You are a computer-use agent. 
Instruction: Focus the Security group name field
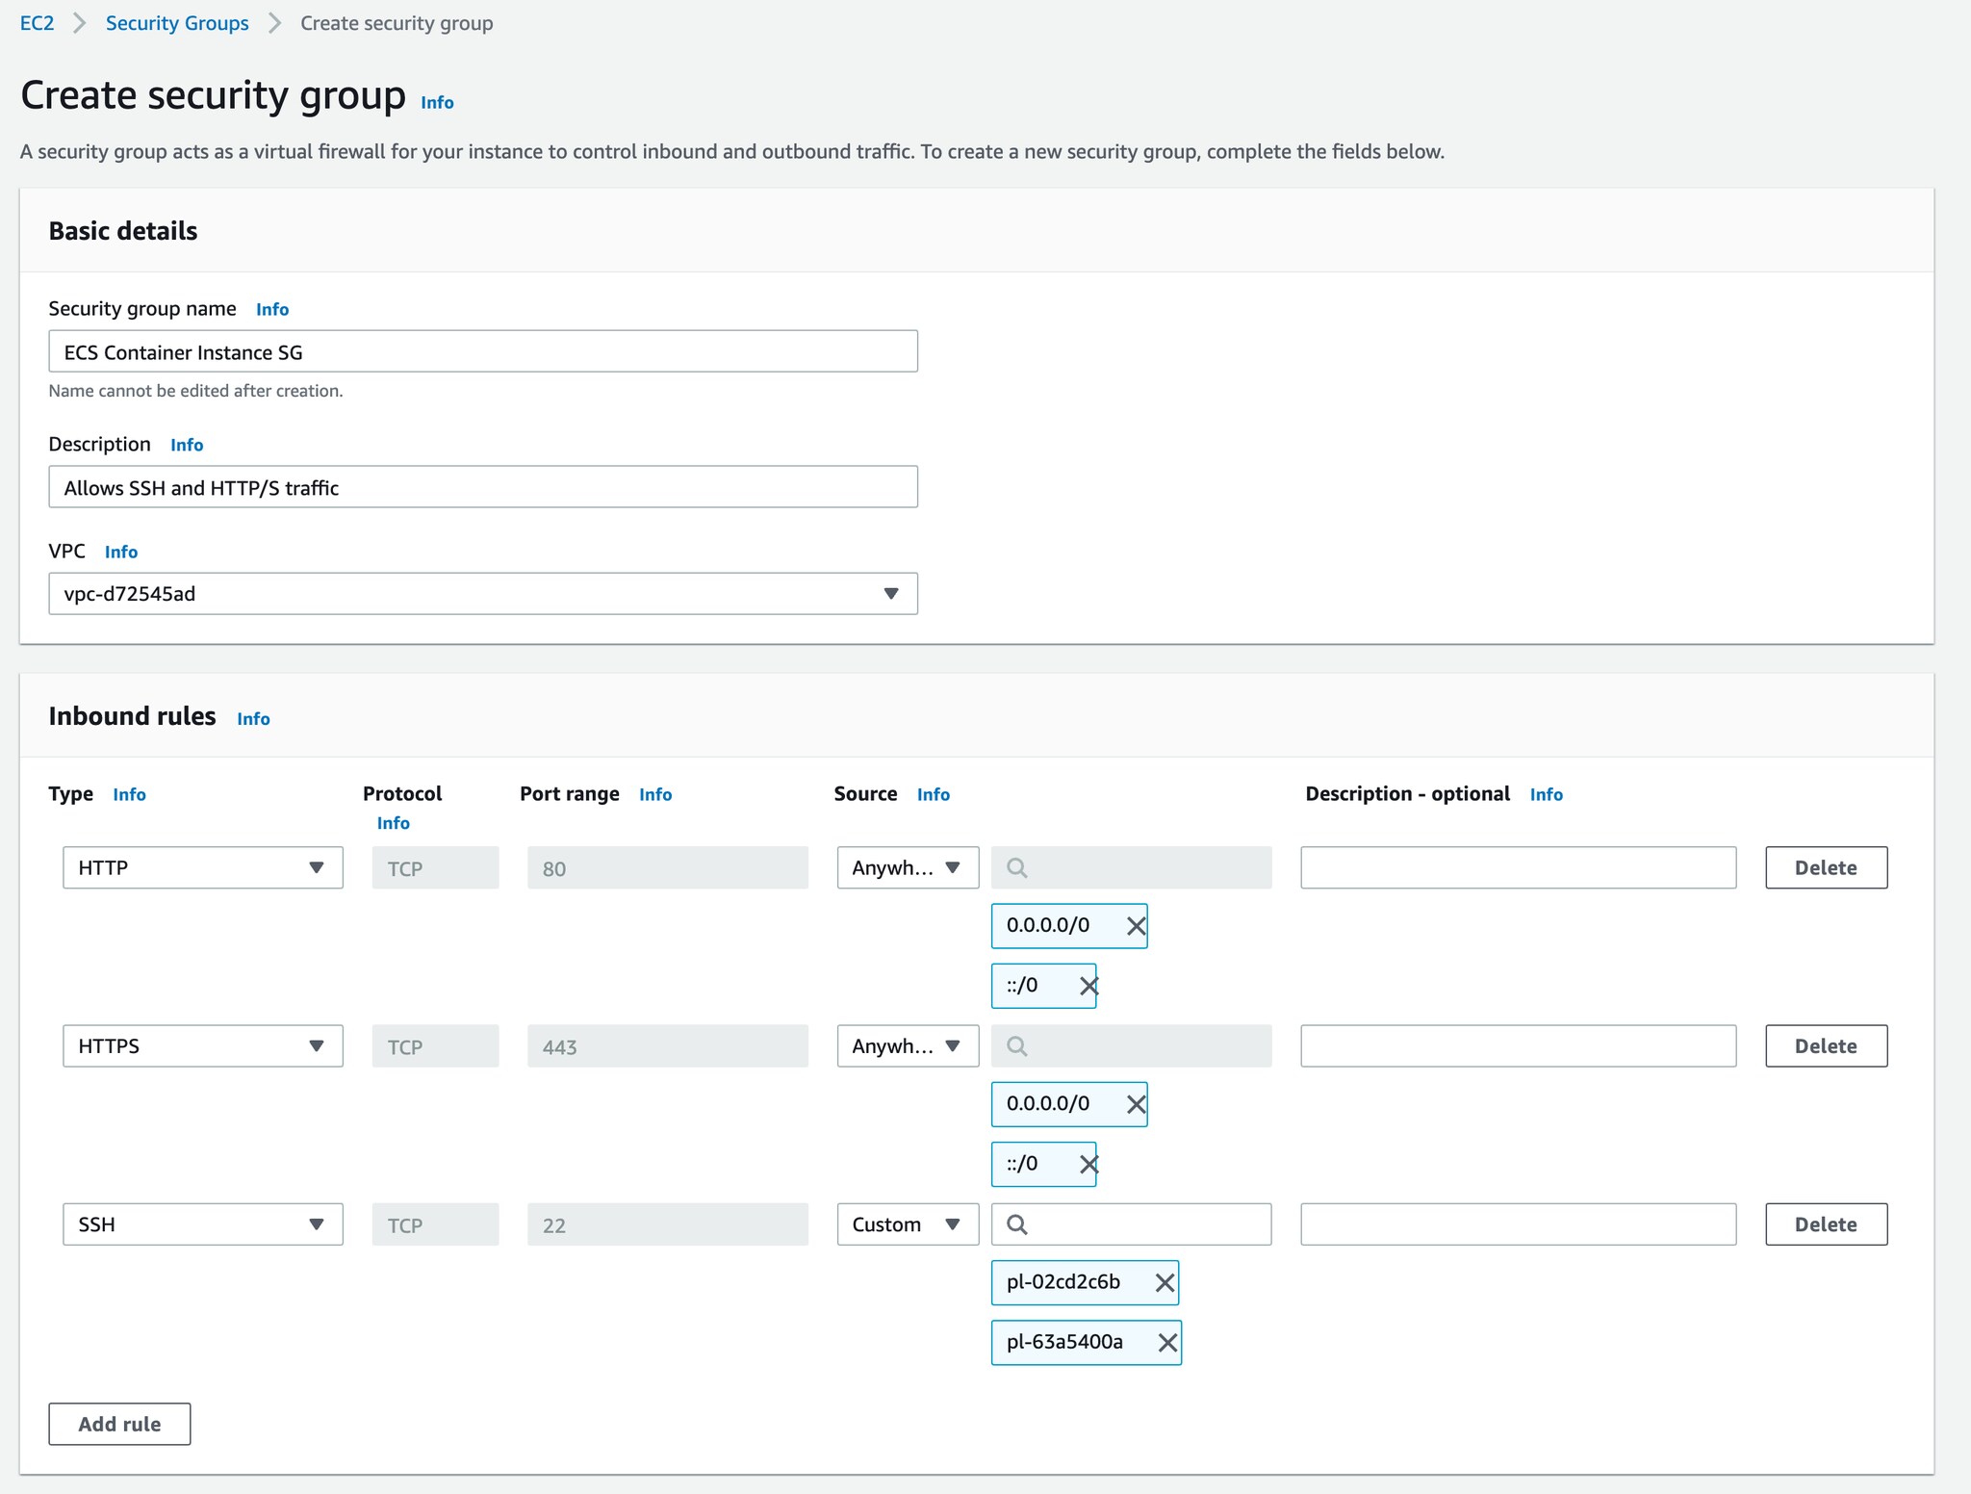click(x=483, y=351)
